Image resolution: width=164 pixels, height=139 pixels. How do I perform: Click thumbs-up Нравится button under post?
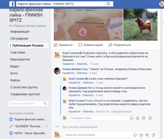tap(63, 45)
